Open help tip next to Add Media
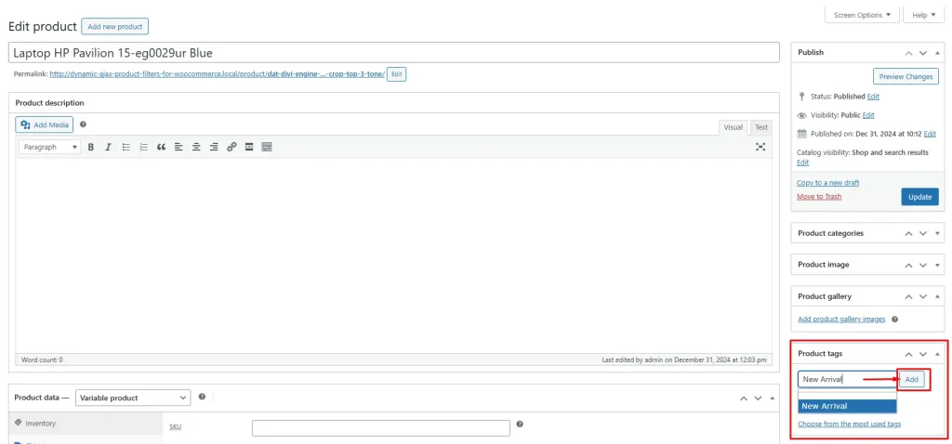952x444 pixels. coord(83,124)
